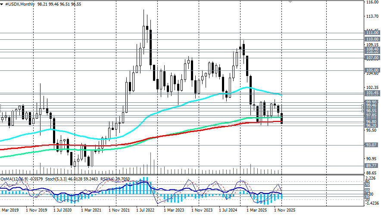Screen dimensions: 381x215
Task: Click the 1 Jul 2022 date label
Action: 145,210
